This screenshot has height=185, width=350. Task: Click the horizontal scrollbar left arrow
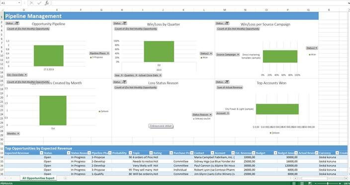click(x=295, y=179)
